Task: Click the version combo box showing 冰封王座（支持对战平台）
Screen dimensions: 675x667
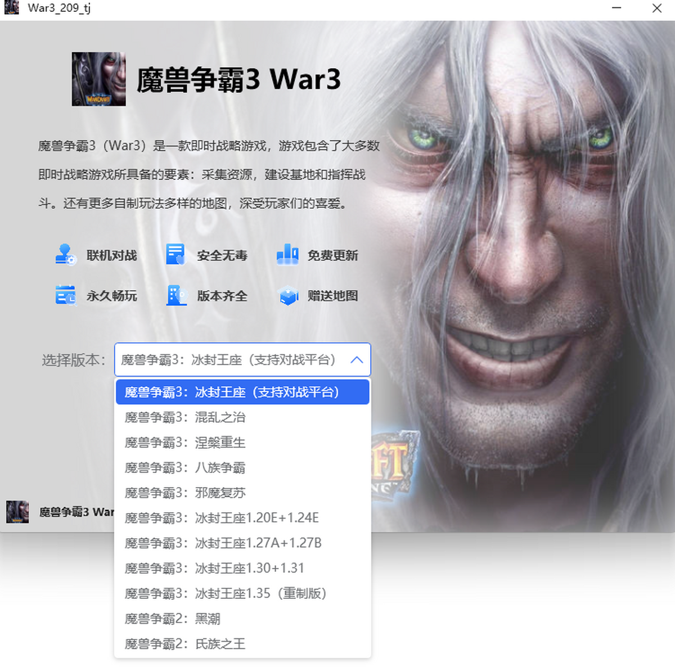Action: click(242, 359)
